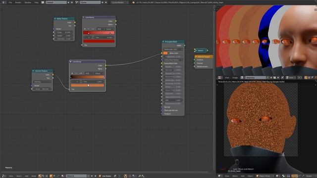Delete the current screen layout
This screenshot has width=317, height=178.
tap(72, 2)
